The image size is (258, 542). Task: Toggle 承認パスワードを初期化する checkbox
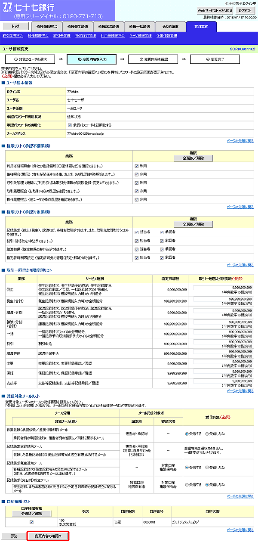pos(70,125)
